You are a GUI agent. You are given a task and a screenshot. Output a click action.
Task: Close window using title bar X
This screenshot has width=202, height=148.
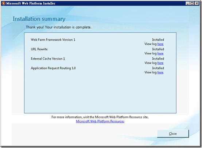coord(197,3)
